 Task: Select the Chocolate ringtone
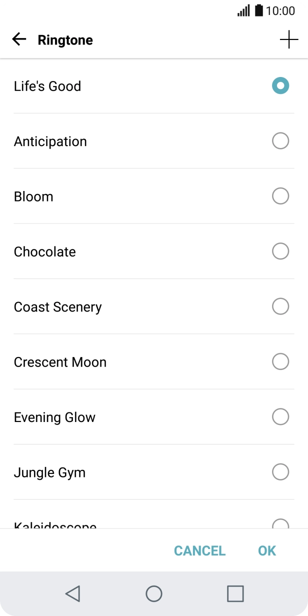point(280,251)
